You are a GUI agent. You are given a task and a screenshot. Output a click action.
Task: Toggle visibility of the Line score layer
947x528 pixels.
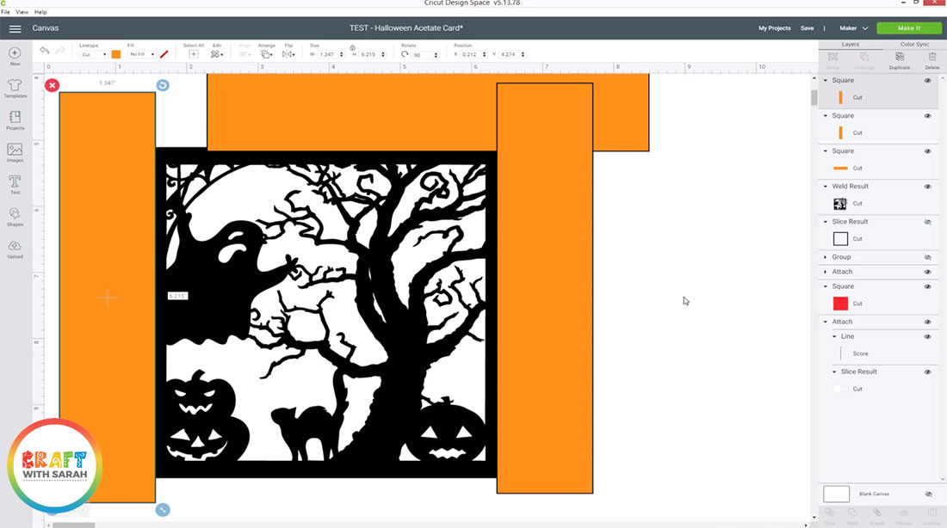(928, 336)
